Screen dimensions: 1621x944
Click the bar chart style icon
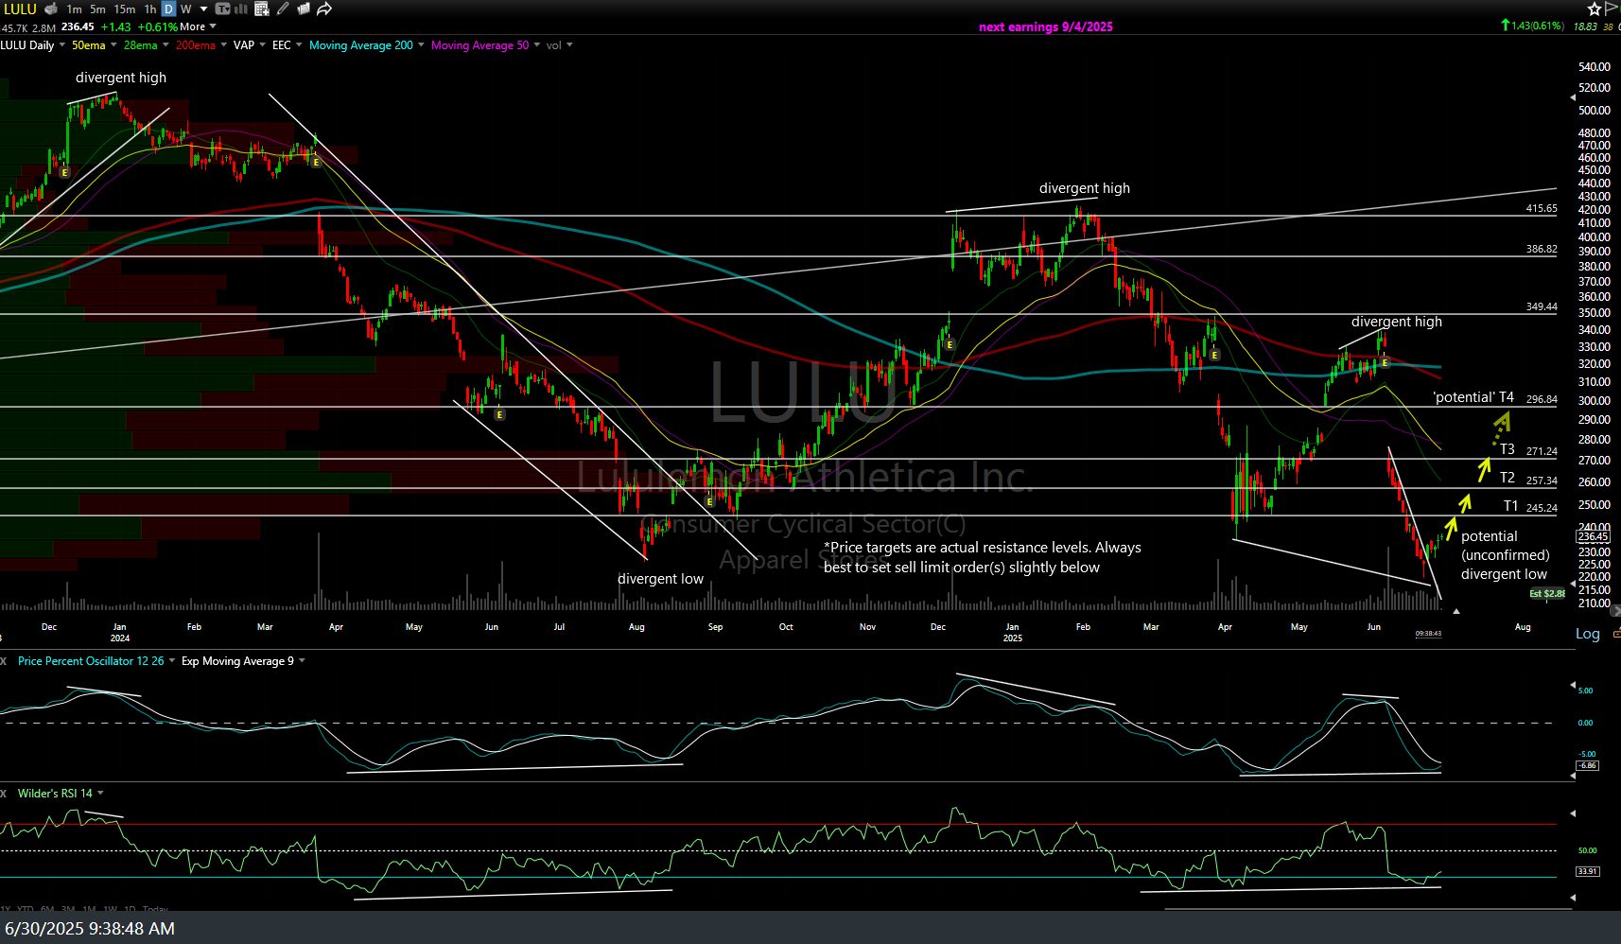[x=241, y=9]
